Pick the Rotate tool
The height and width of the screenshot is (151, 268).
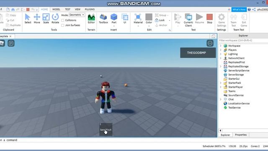click(x=55, y=18)
